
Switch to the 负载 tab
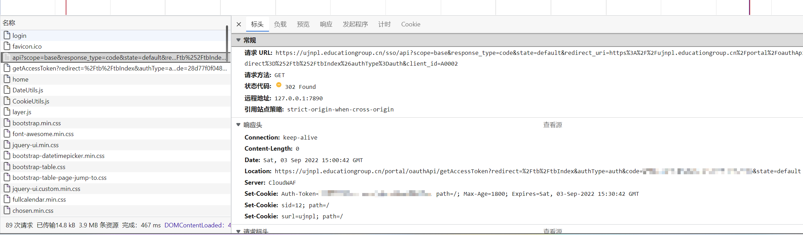[280, 24]
